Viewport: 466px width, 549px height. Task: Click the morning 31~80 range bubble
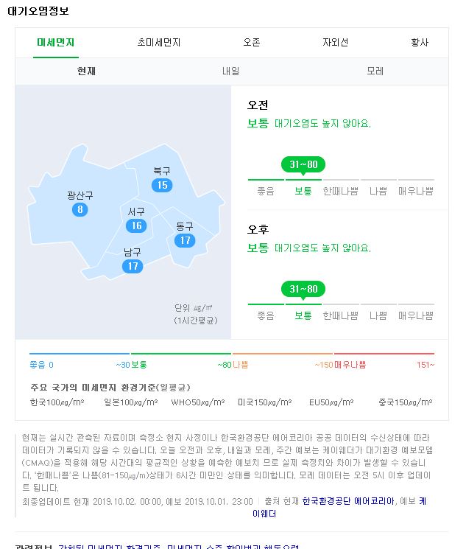click(303, 164)
